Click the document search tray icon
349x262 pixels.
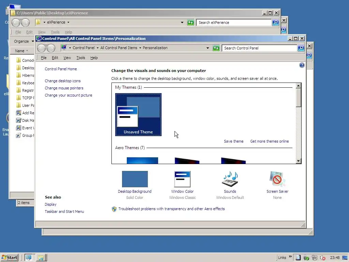(298, 258)
